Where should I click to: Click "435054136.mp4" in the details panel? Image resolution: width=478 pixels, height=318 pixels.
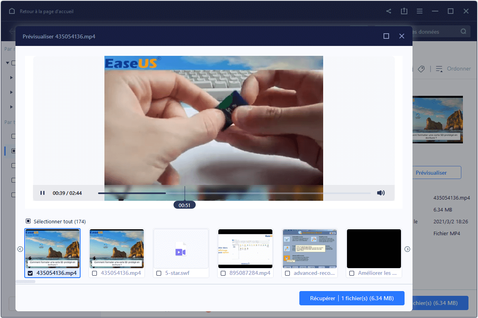(x=452, y=198)
